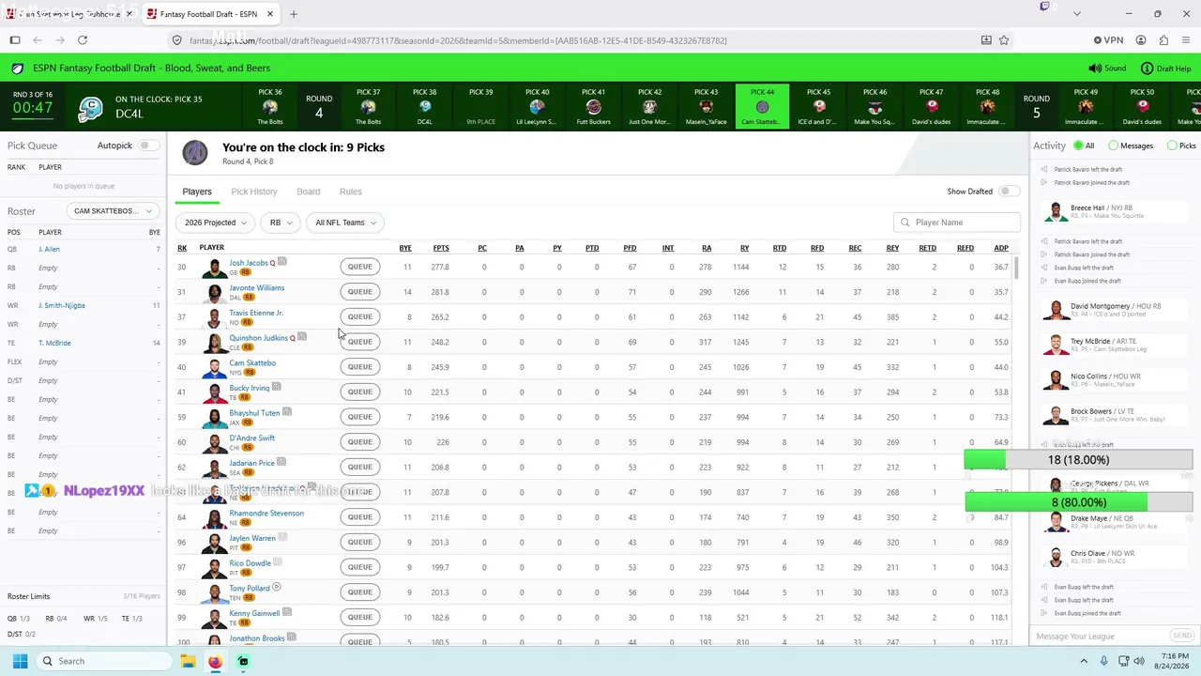The width and height of the screenshot is (1201, 676).
Task: Click the browser account profile icon
Action: point(1141,40)
